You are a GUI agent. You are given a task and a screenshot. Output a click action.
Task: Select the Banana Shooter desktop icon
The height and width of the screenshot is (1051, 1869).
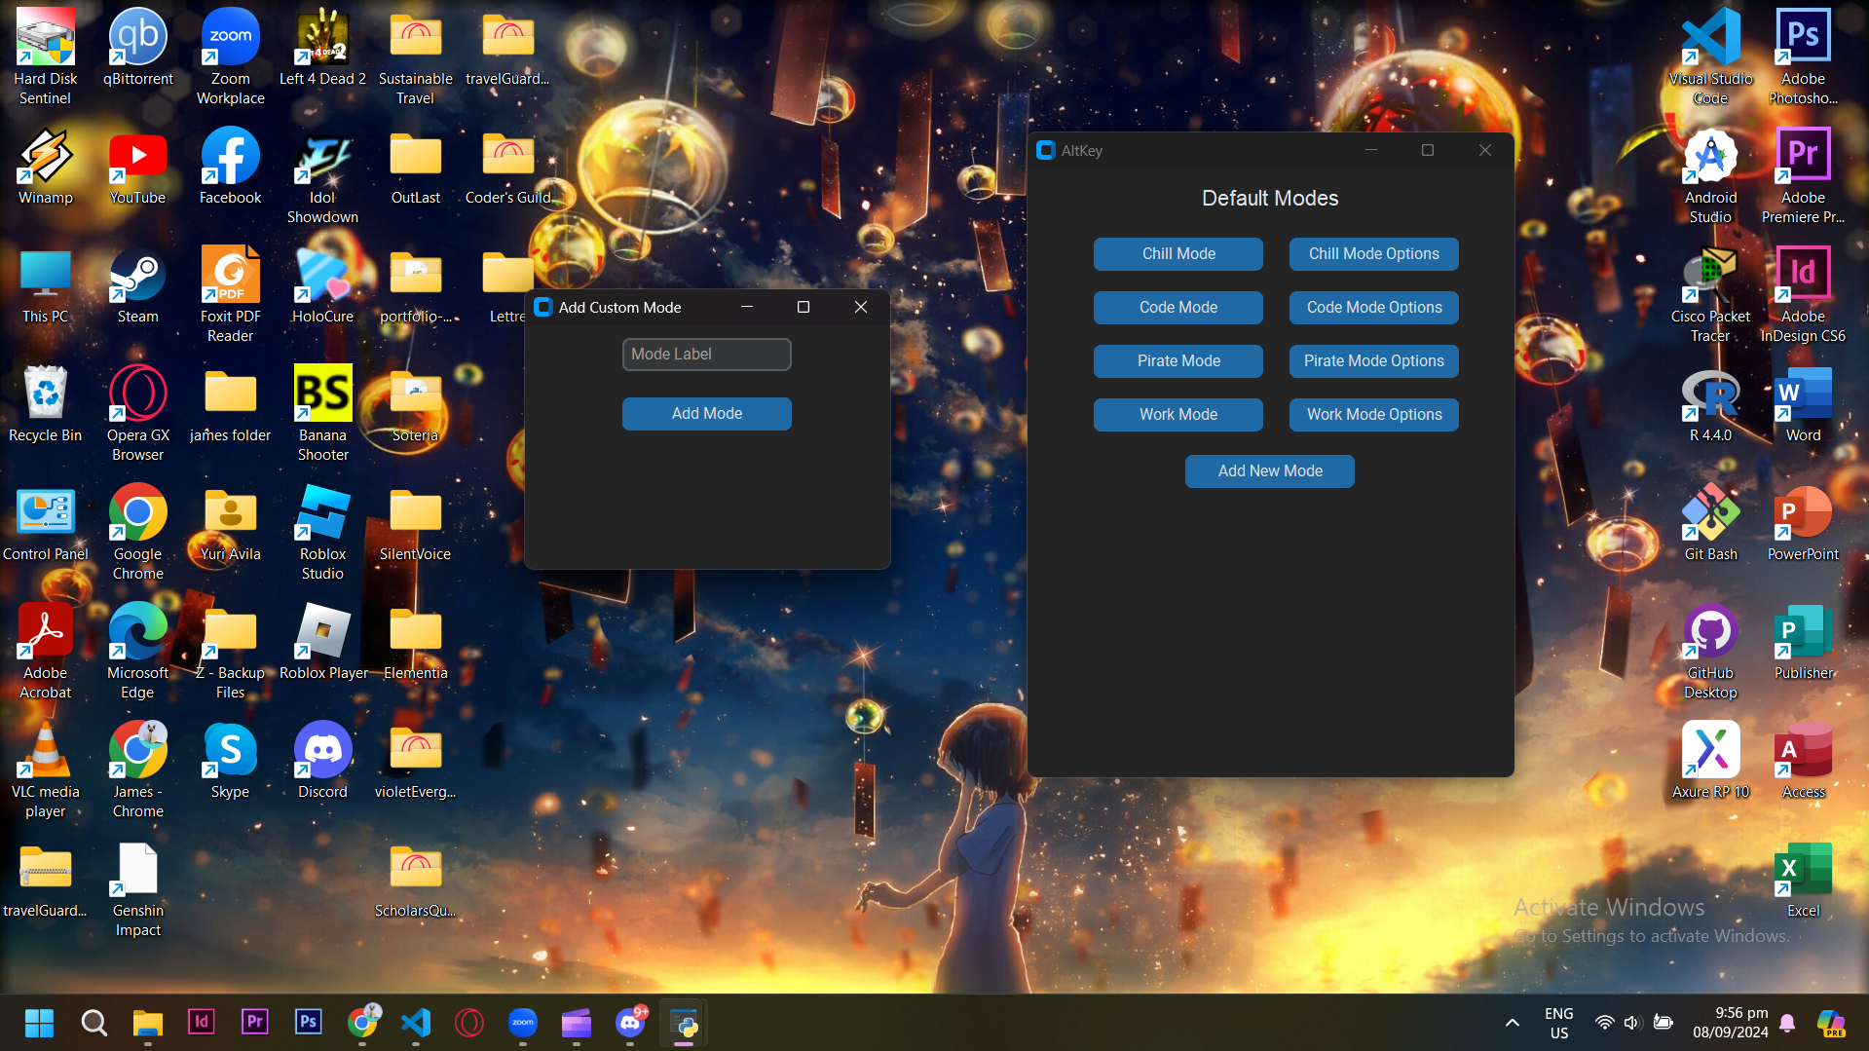point(322,413)
